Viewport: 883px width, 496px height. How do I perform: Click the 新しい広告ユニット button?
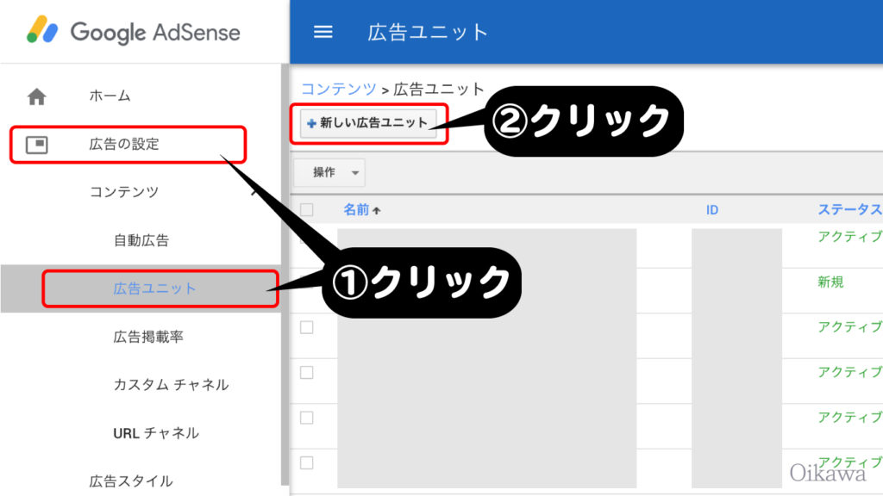pos(369,123)
